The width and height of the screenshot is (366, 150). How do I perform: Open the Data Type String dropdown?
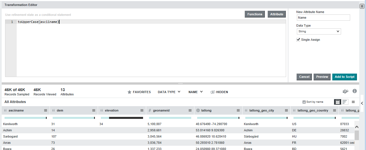click(x=319, y=31)
